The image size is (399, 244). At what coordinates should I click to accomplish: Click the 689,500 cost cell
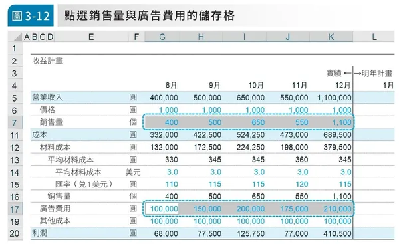tap(337, 135)
